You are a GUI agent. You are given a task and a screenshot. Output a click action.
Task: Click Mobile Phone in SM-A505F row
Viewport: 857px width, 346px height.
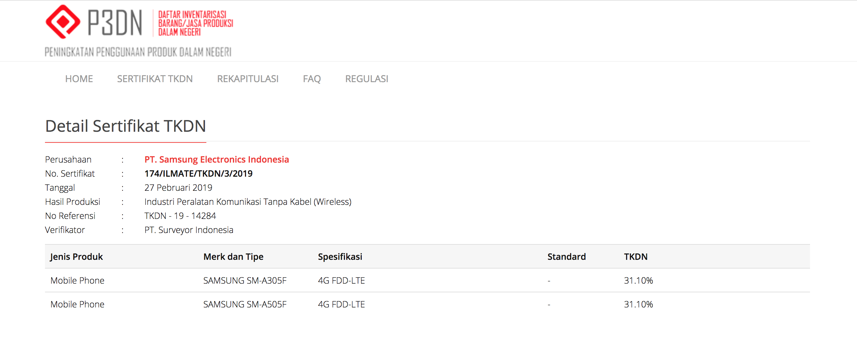[x=78, y=304]
